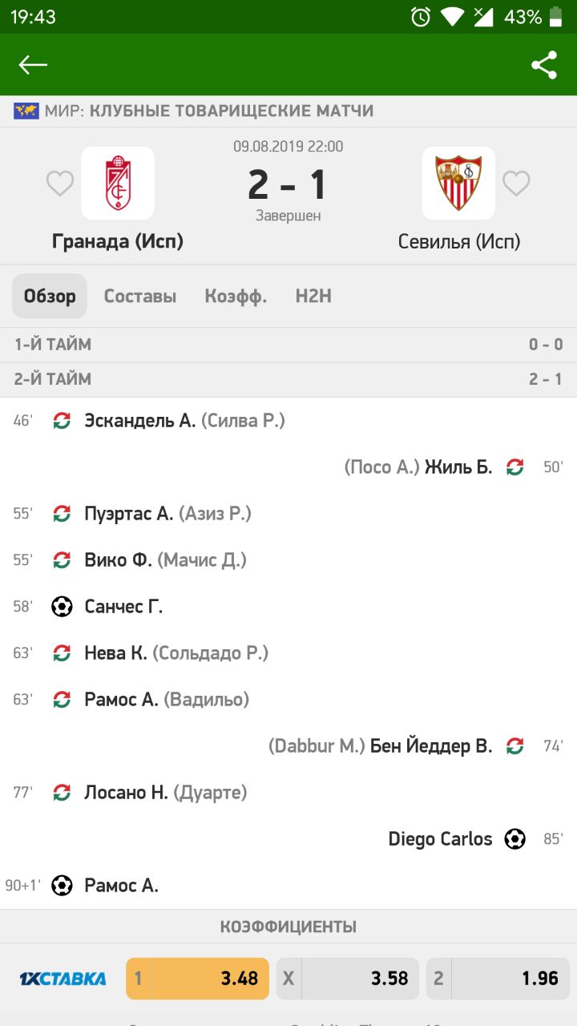
Task: Open the Коэфф. tab
Action: point(236,297)
